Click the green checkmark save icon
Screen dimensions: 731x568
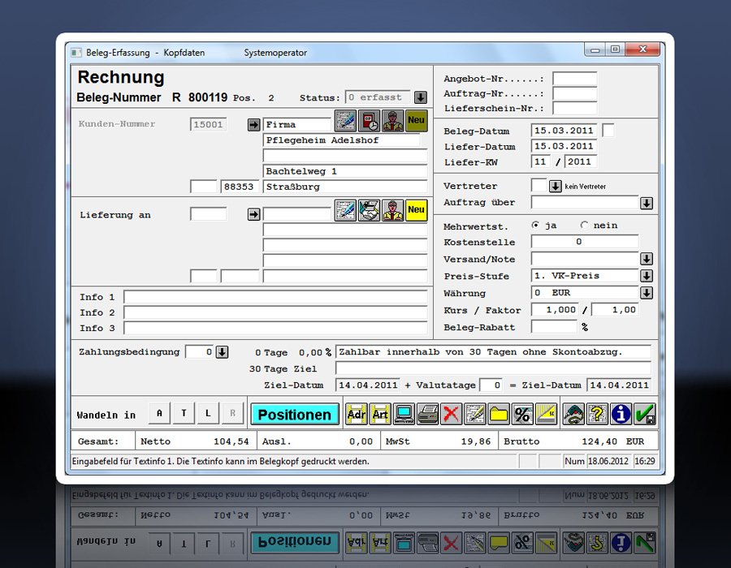646,414
